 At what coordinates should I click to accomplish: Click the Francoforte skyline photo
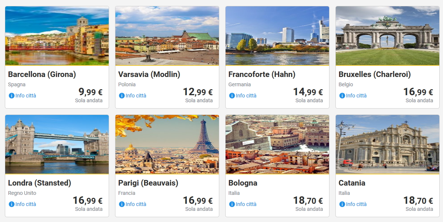point(277,36)
